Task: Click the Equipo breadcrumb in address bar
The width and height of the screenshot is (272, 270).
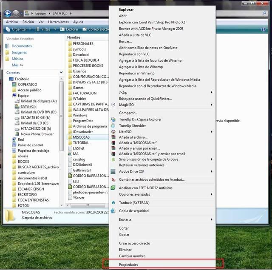Action: click(41, 13)
